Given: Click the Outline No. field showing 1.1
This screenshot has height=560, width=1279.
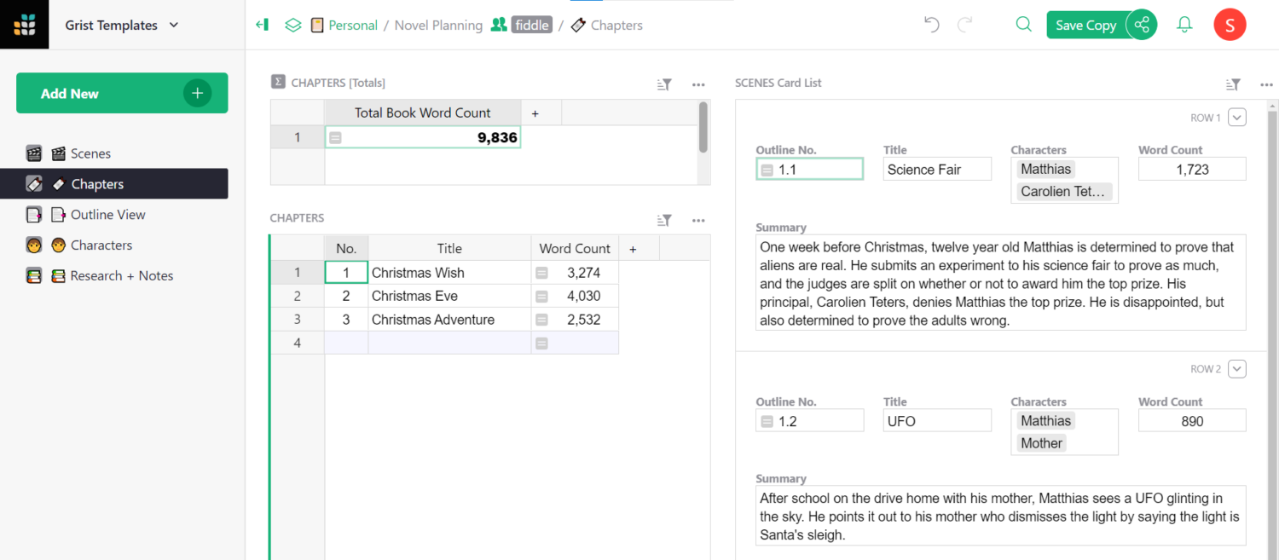Looking at the screenshot, I should [x=809, y=170].
